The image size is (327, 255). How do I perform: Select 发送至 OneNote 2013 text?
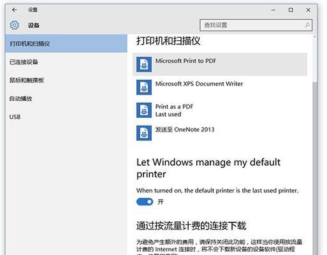[185, 129]
